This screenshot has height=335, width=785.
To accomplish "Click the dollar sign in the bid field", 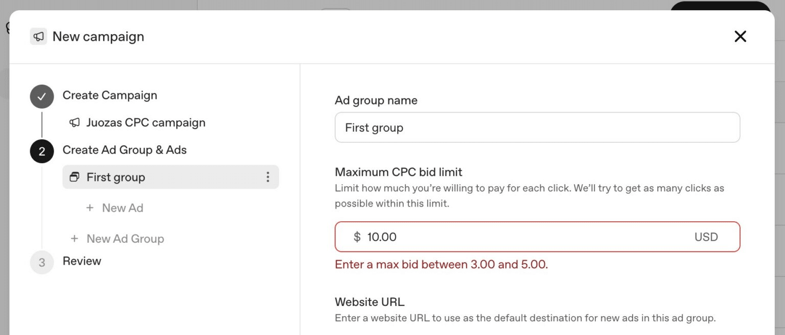I will pos(357,237).
